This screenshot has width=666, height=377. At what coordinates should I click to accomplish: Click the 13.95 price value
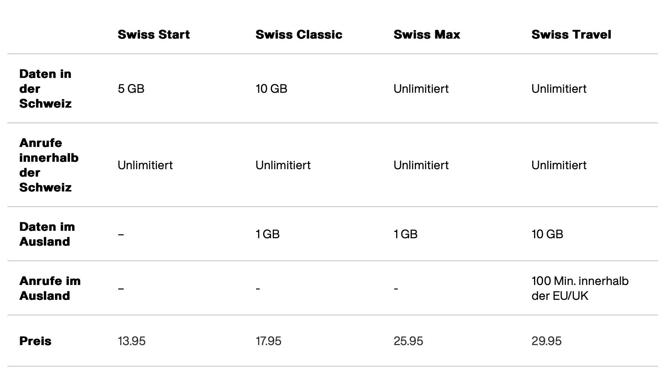132,341
